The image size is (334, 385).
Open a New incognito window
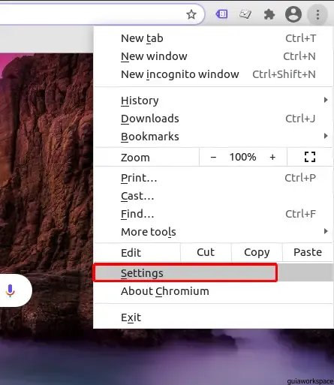(x=213, y=74)
